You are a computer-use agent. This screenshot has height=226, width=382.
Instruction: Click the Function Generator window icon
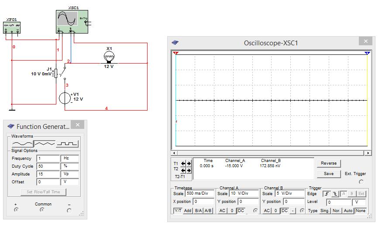(11, 126)
